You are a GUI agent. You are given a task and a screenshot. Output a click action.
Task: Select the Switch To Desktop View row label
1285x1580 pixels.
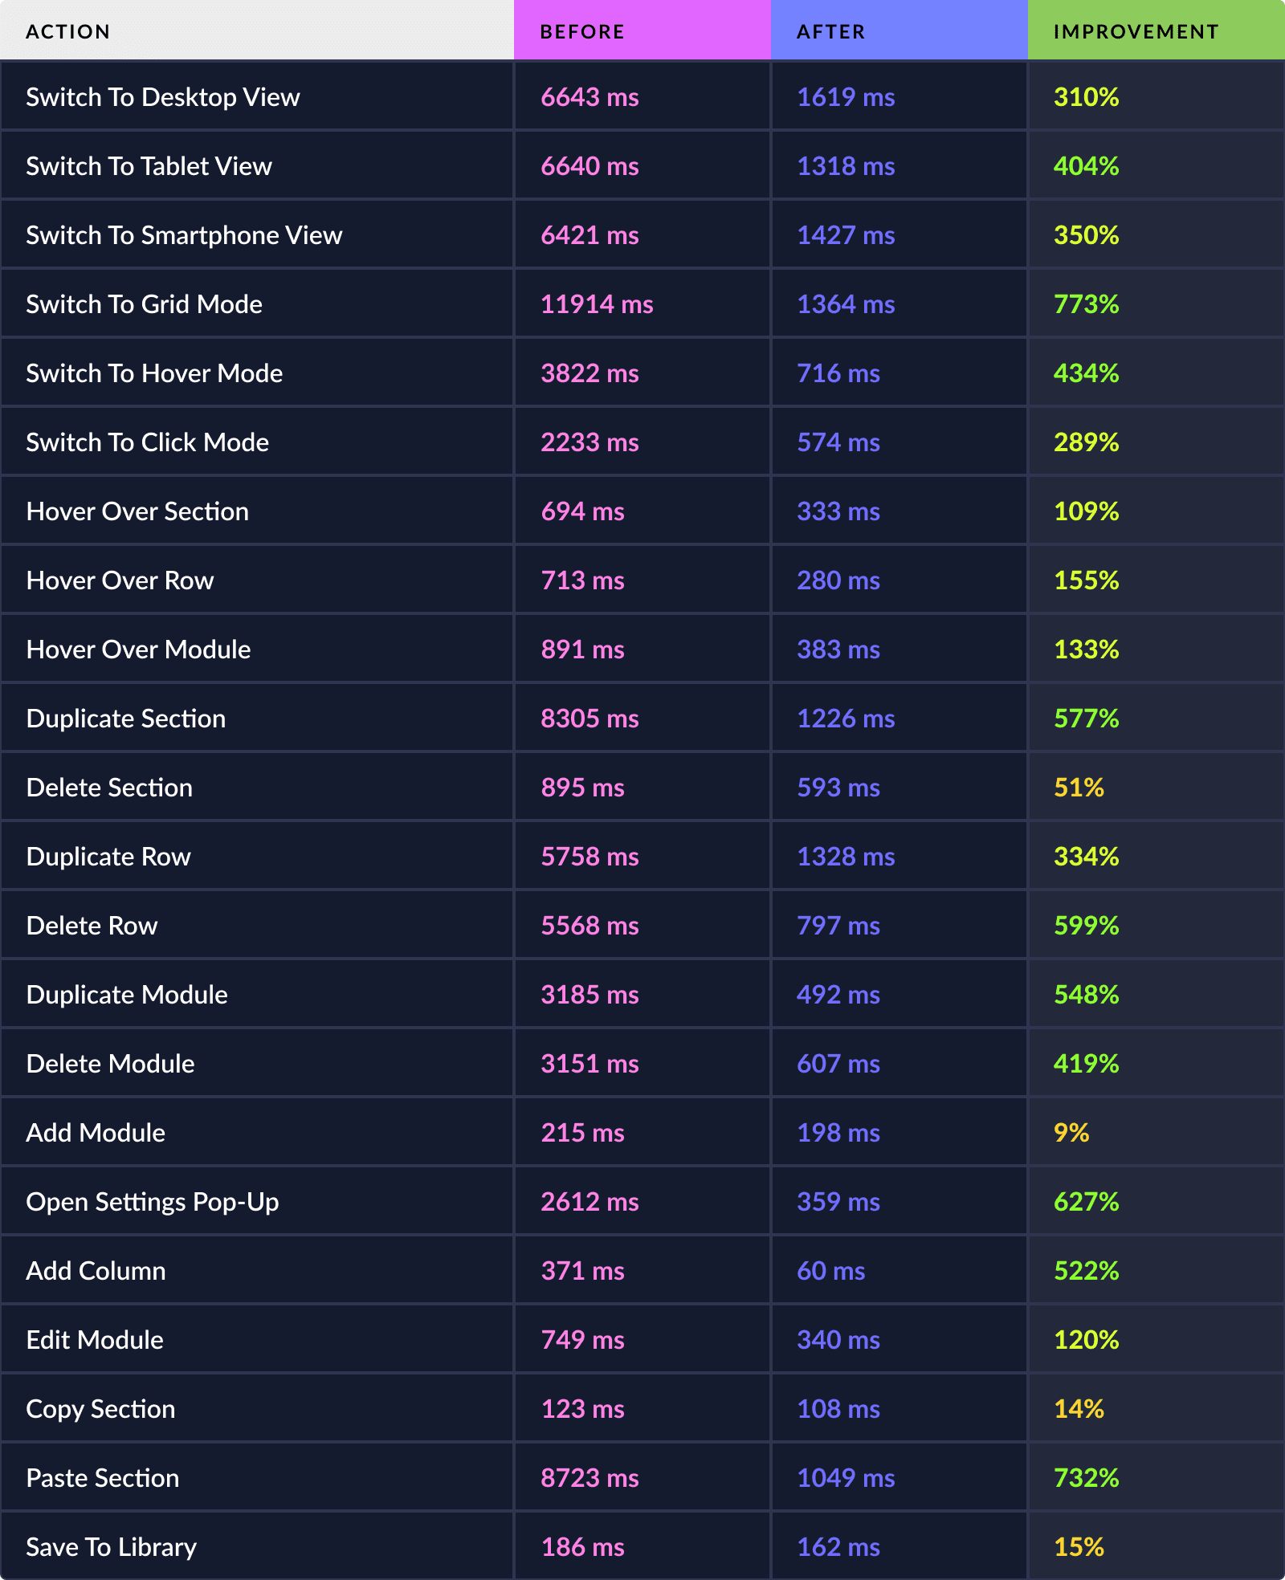point(163,97)
